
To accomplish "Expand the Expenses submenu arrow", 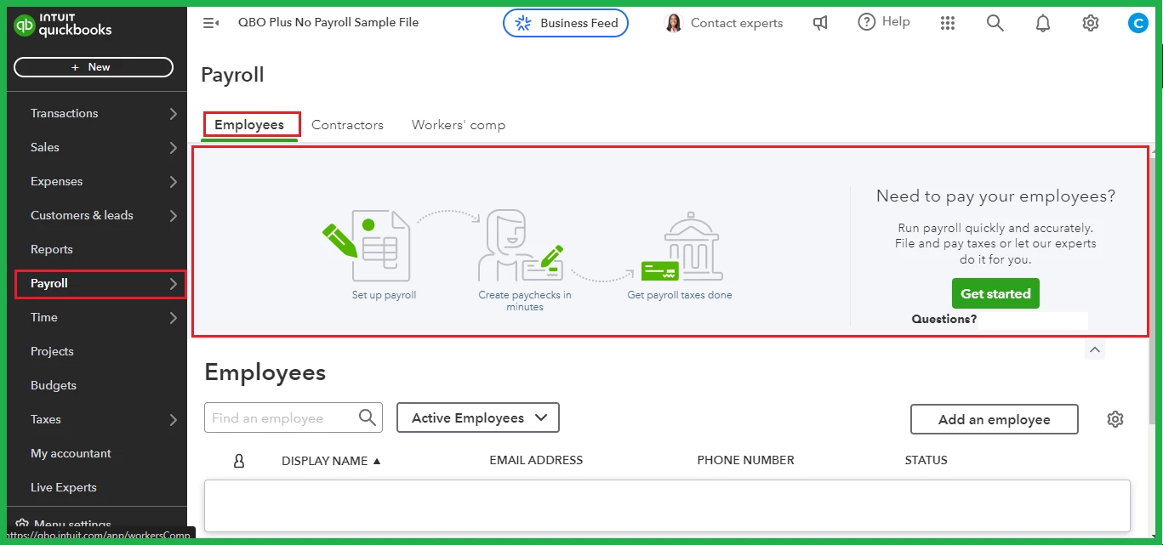I will point(173,181).
